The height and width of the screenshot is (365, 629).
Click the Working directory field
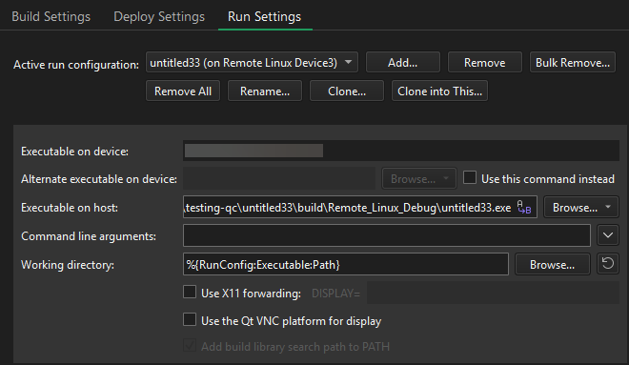[x=346, y=264]
